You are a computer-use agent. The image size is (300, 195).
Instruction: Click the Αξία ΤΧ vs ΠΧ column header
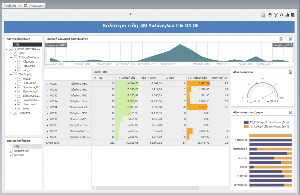pyautogui.click(x=151, y=78)
